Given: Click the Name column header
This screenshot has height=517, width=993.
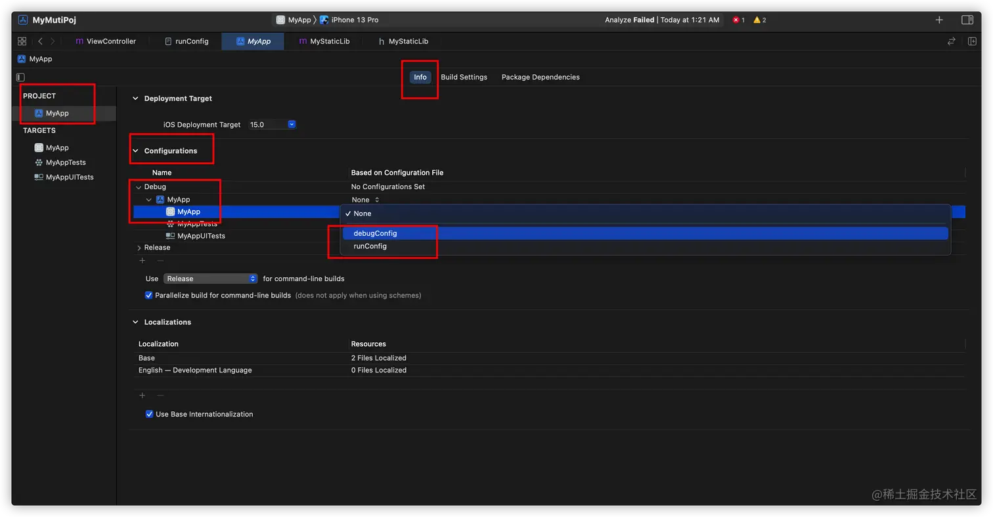Looking at the screenshot, I should tap(162, 173).
